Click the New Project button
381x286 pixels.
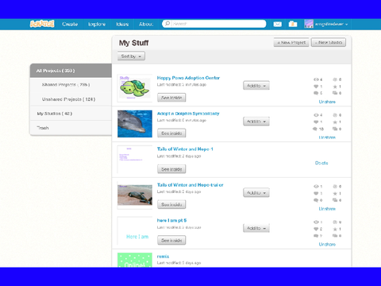pos(291,42)
